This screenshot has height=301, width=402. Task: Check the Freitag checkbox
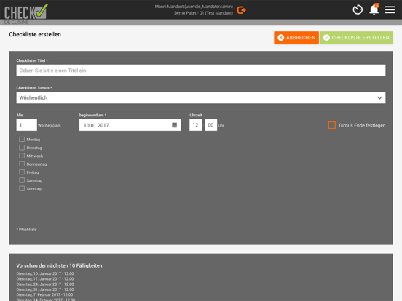click(x=22, y=172)
